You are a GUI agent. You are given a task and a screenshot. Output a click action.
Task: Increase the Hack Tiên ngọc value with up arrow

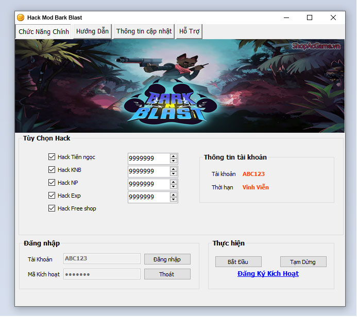point(174,156)
